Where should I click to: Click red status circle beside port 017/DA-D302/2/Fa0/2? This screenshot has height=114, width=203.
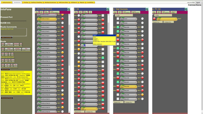click(62, 19)
